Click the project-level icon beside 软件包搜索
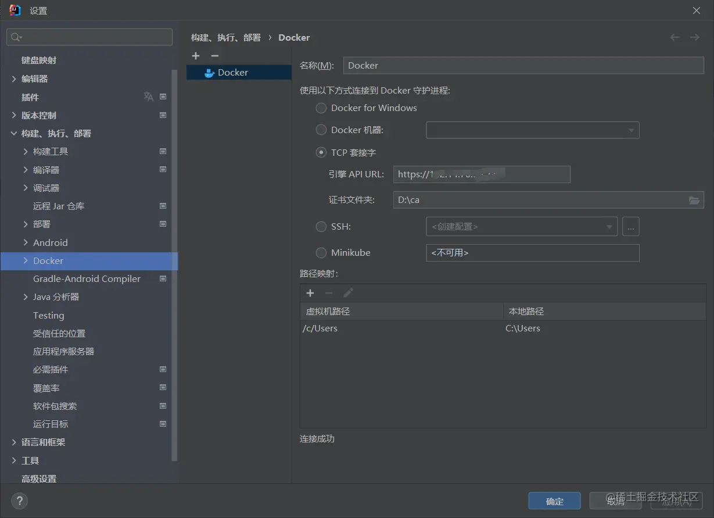 coord(163,406)
